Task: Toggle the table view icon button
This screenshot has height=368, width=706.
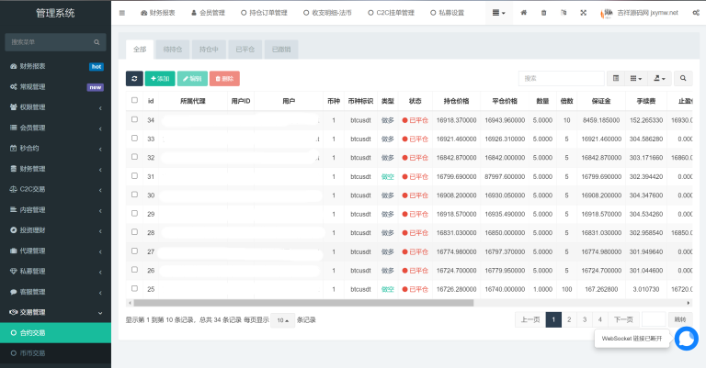Action: [x=616, y=79]
